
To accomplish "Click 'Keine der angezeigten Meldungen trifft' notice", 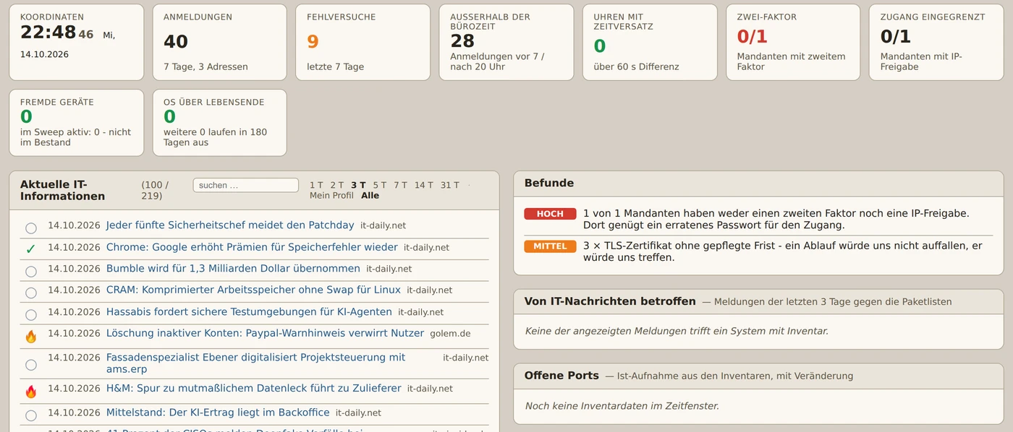I will click(x=677, y=331).
